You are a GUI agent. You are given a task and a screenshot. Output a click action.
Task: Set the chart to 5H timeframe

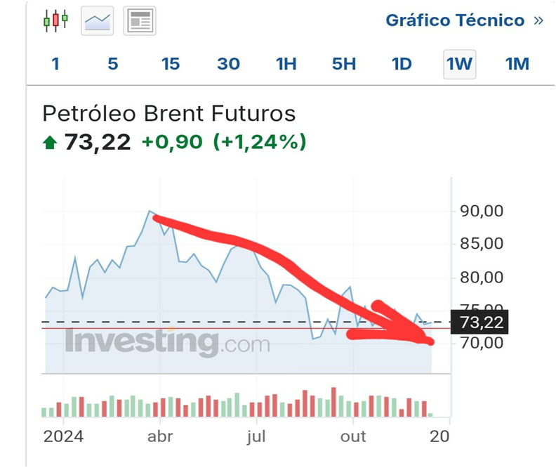[344, 64]
